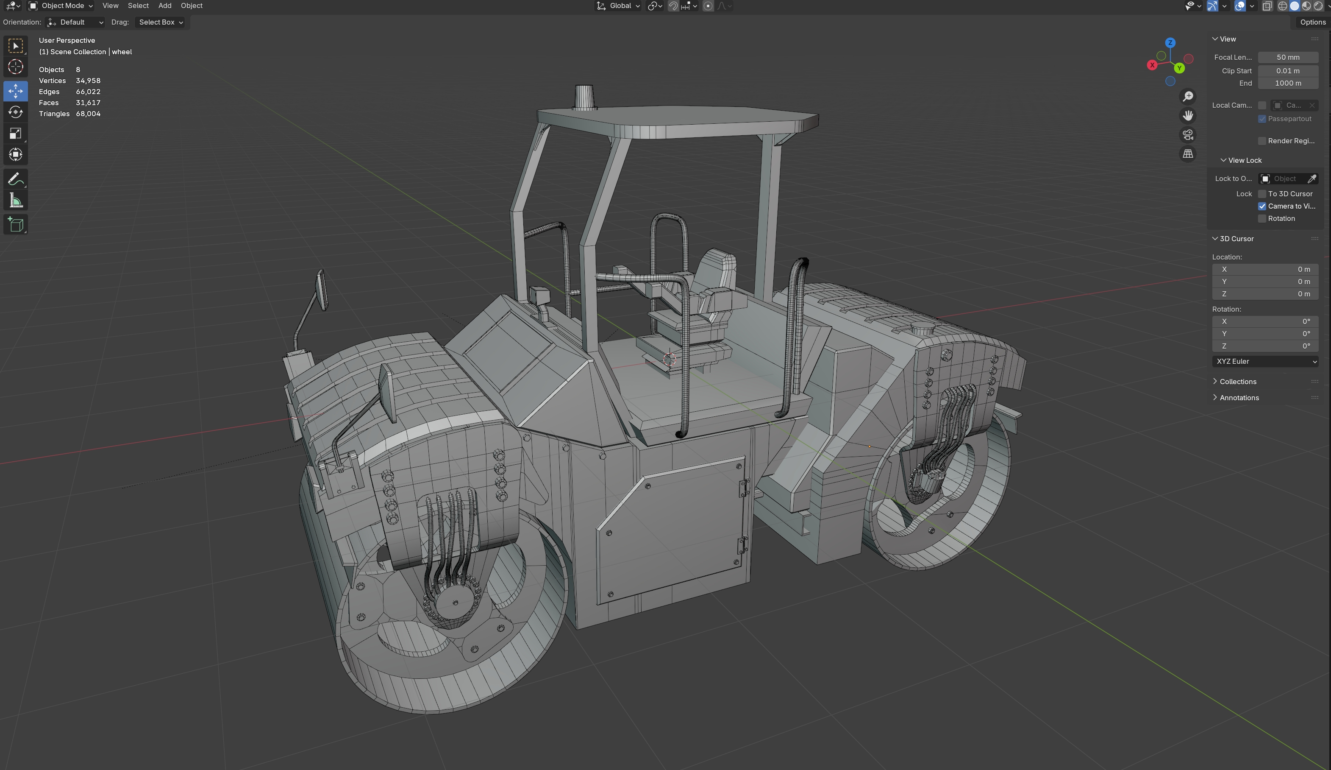This screenshot has height=770, width=1331.
Task: Activate the Rotate tool
Action: click(15, 112)
